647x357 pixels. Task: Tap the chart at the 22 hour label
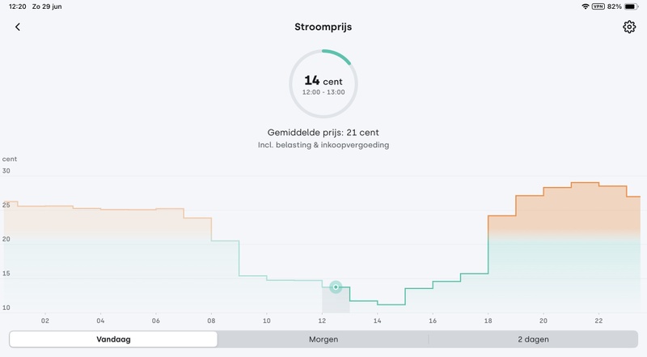coord(598,321)
